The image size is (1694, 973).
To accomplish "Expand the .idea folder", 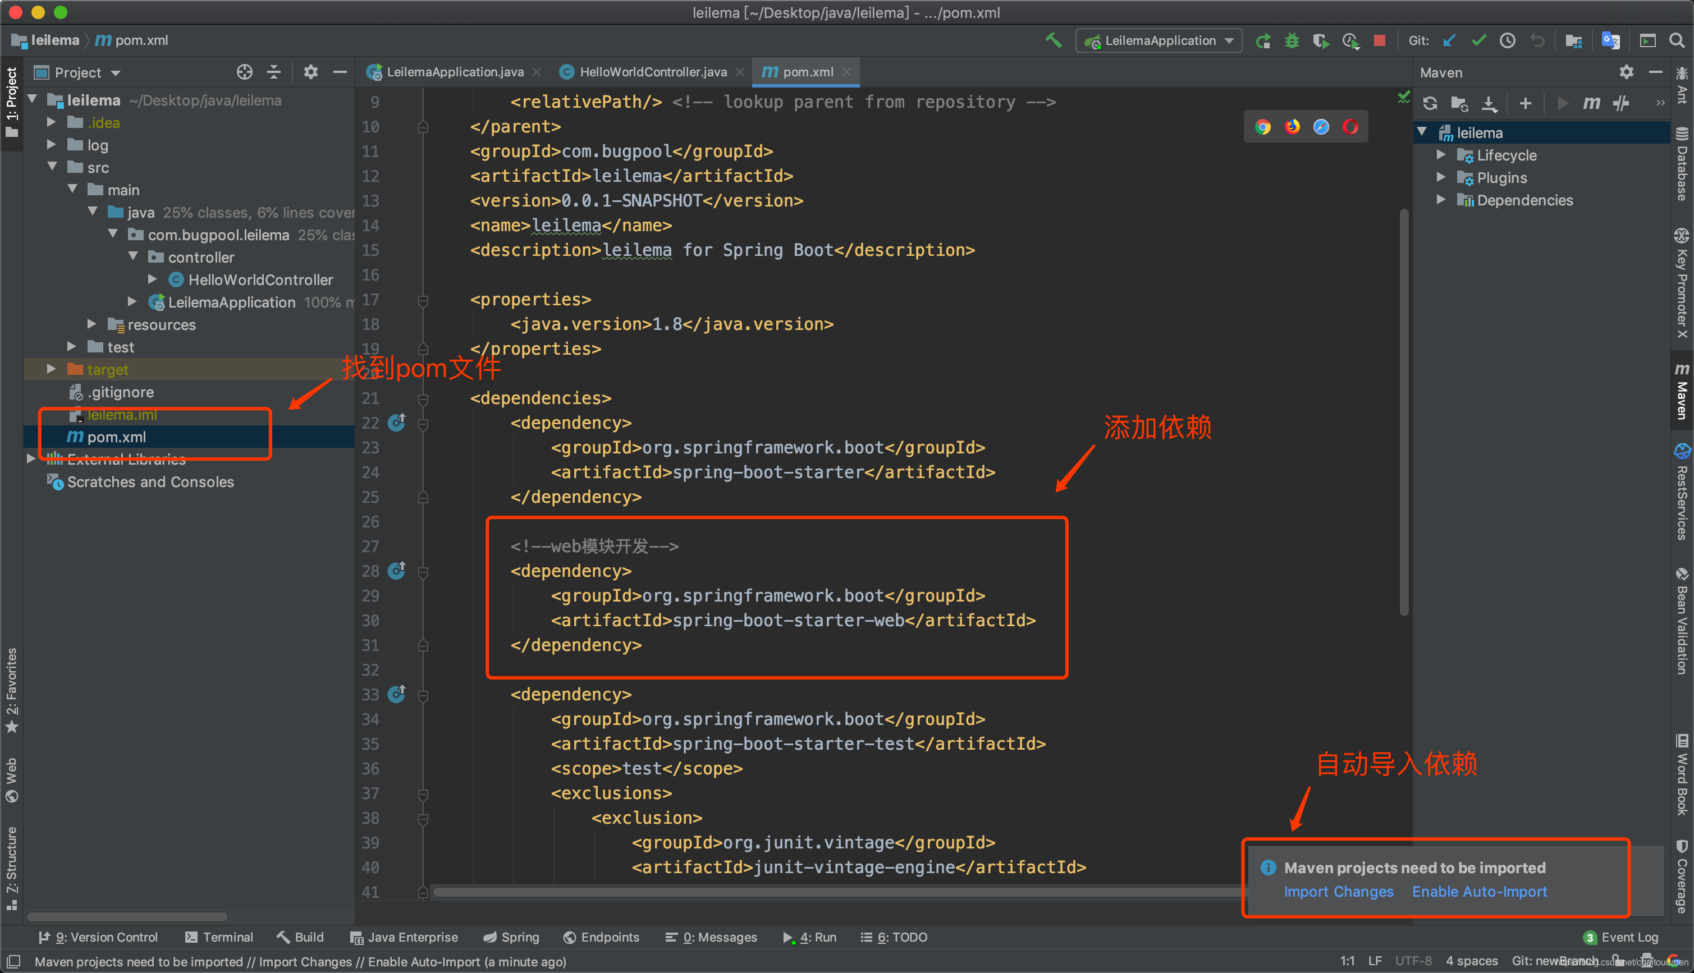I will (52, 122).
